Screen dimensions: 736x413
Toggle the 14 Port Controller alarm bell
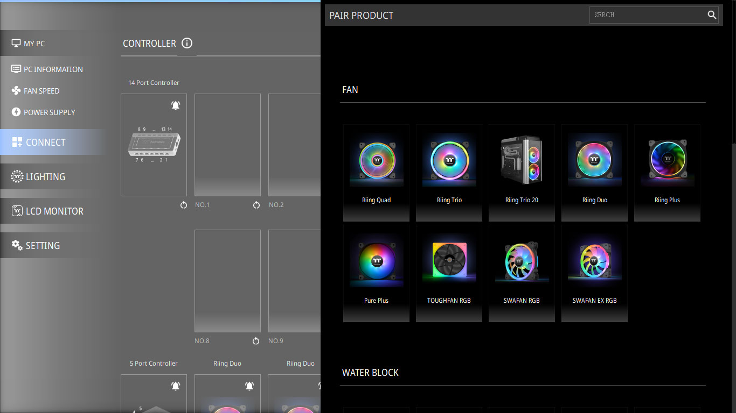tap(176, 105)
